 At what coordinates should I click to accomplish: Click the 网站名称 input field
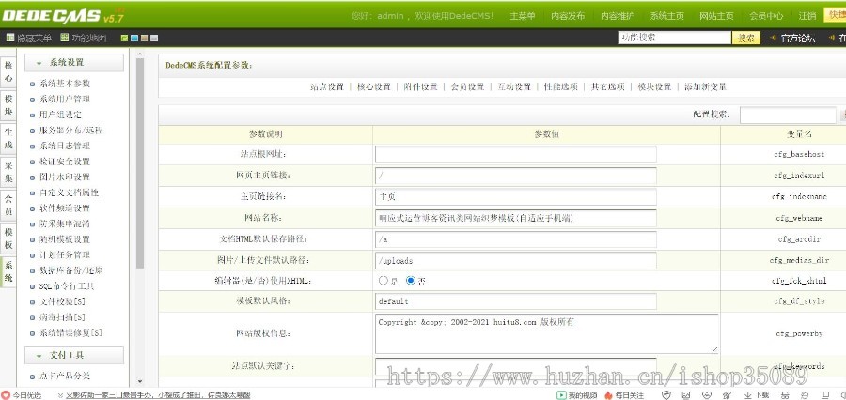[x=516, y=218]
